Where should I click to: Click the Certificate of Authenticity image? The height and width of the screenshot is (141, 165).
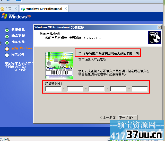coord(59,65)
